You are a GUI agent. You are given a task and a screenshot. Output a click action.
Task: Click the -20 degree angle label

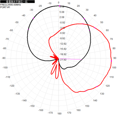[x=40, y=6]
